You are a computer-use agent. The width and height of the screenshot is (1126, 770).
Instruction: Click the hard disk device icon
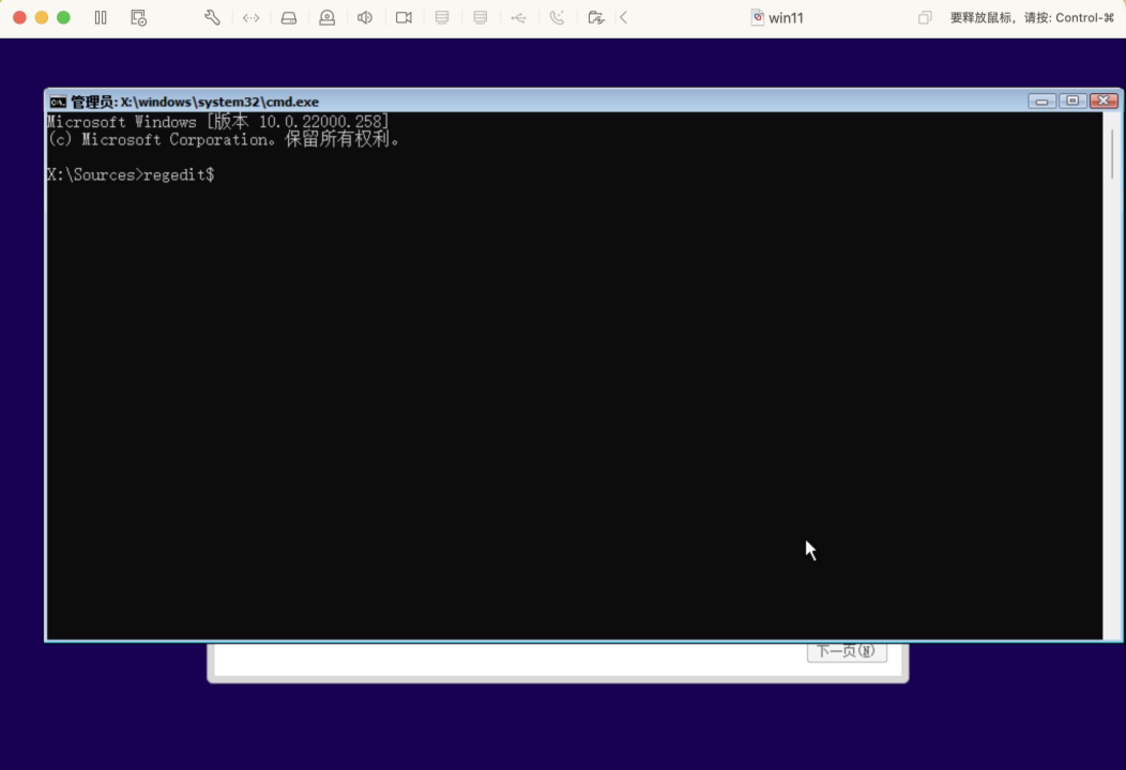[x=288, y=18]
